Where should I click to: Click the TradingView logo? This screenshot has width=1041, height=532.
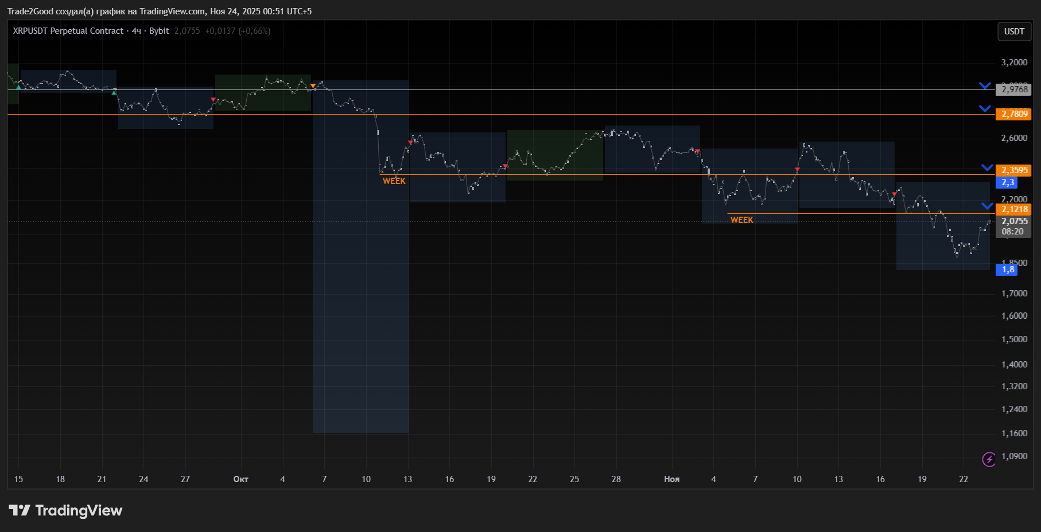click(65, 510)
